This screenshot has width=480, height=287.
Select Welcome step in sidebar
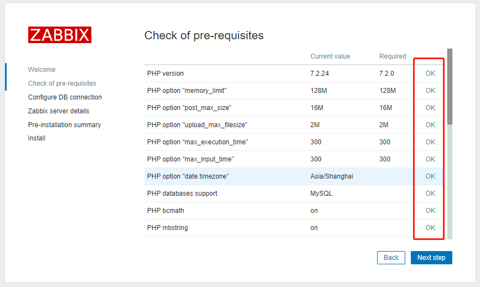point(42,70)
